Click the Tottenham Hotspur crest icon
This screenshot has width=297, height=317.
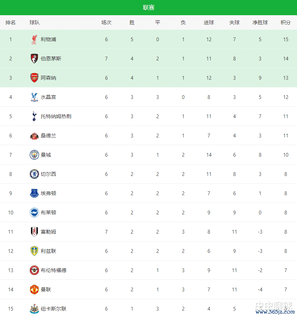[34, 116]
